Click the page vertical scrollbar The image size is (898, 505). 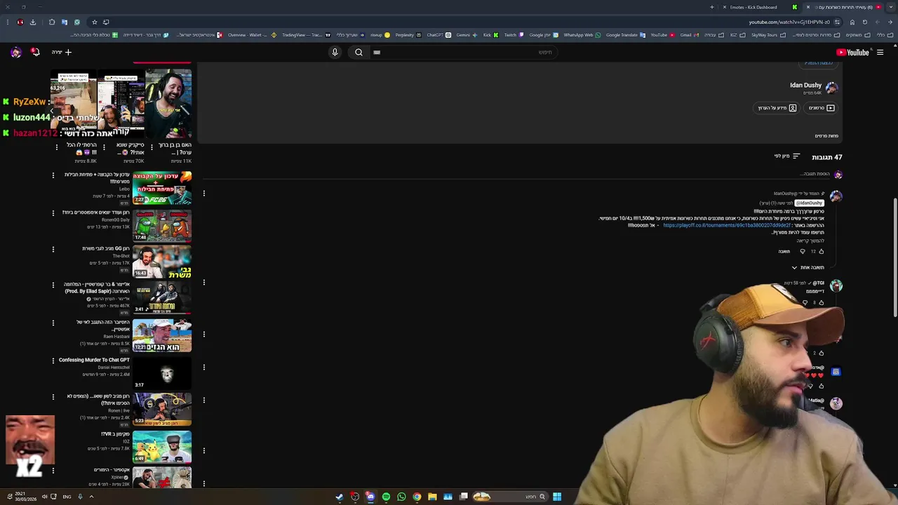tap(894, 256)
